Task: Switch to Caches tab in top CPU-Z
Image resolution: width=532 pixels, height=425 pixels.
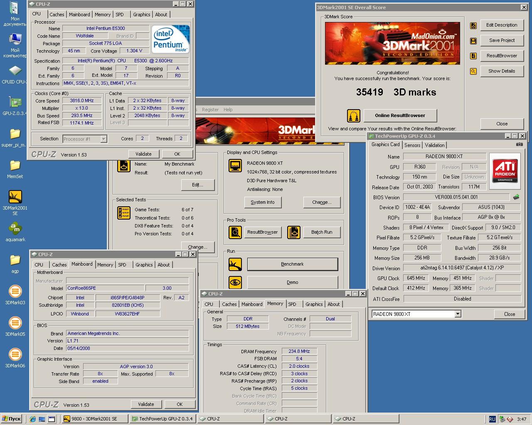Action: pyautogui.click(x=57, y=15)
